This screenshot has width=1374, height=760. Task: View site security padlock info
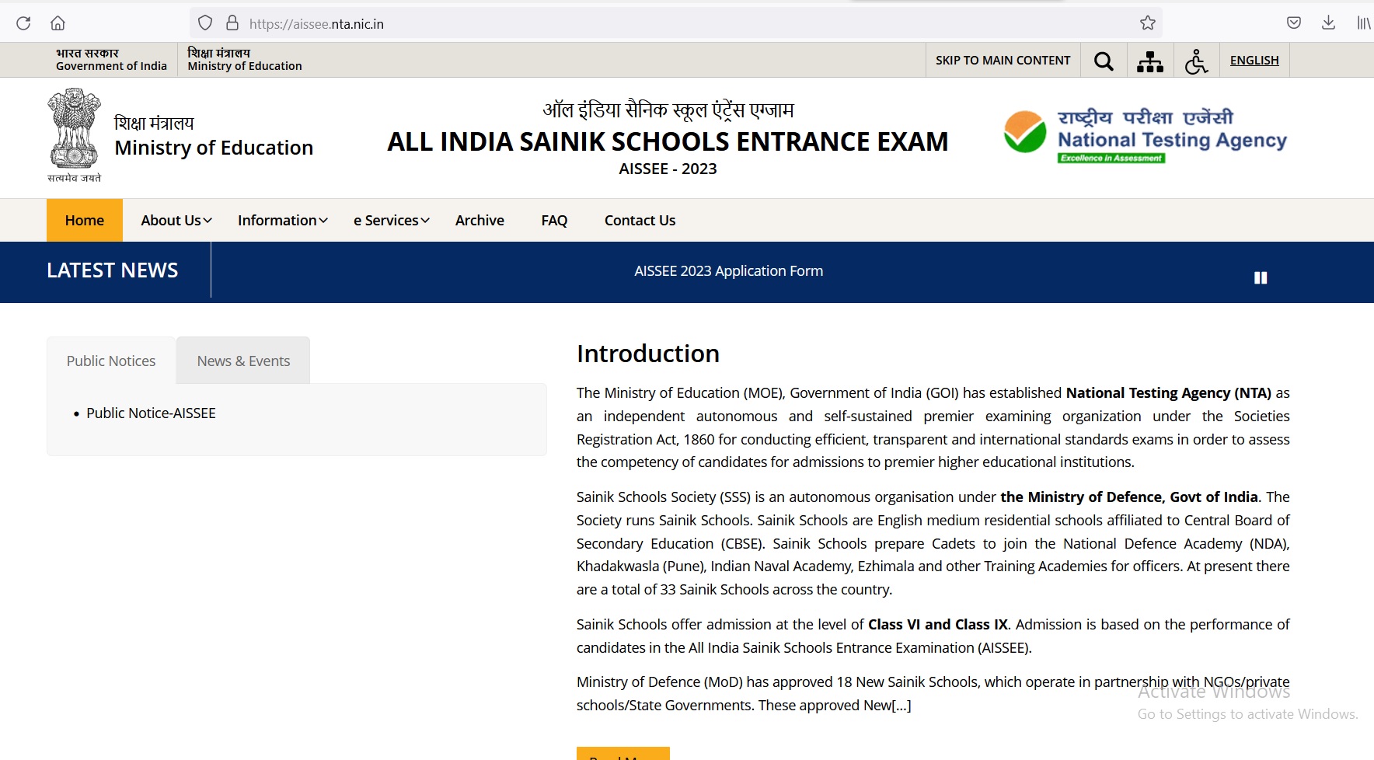pos(232,23)
